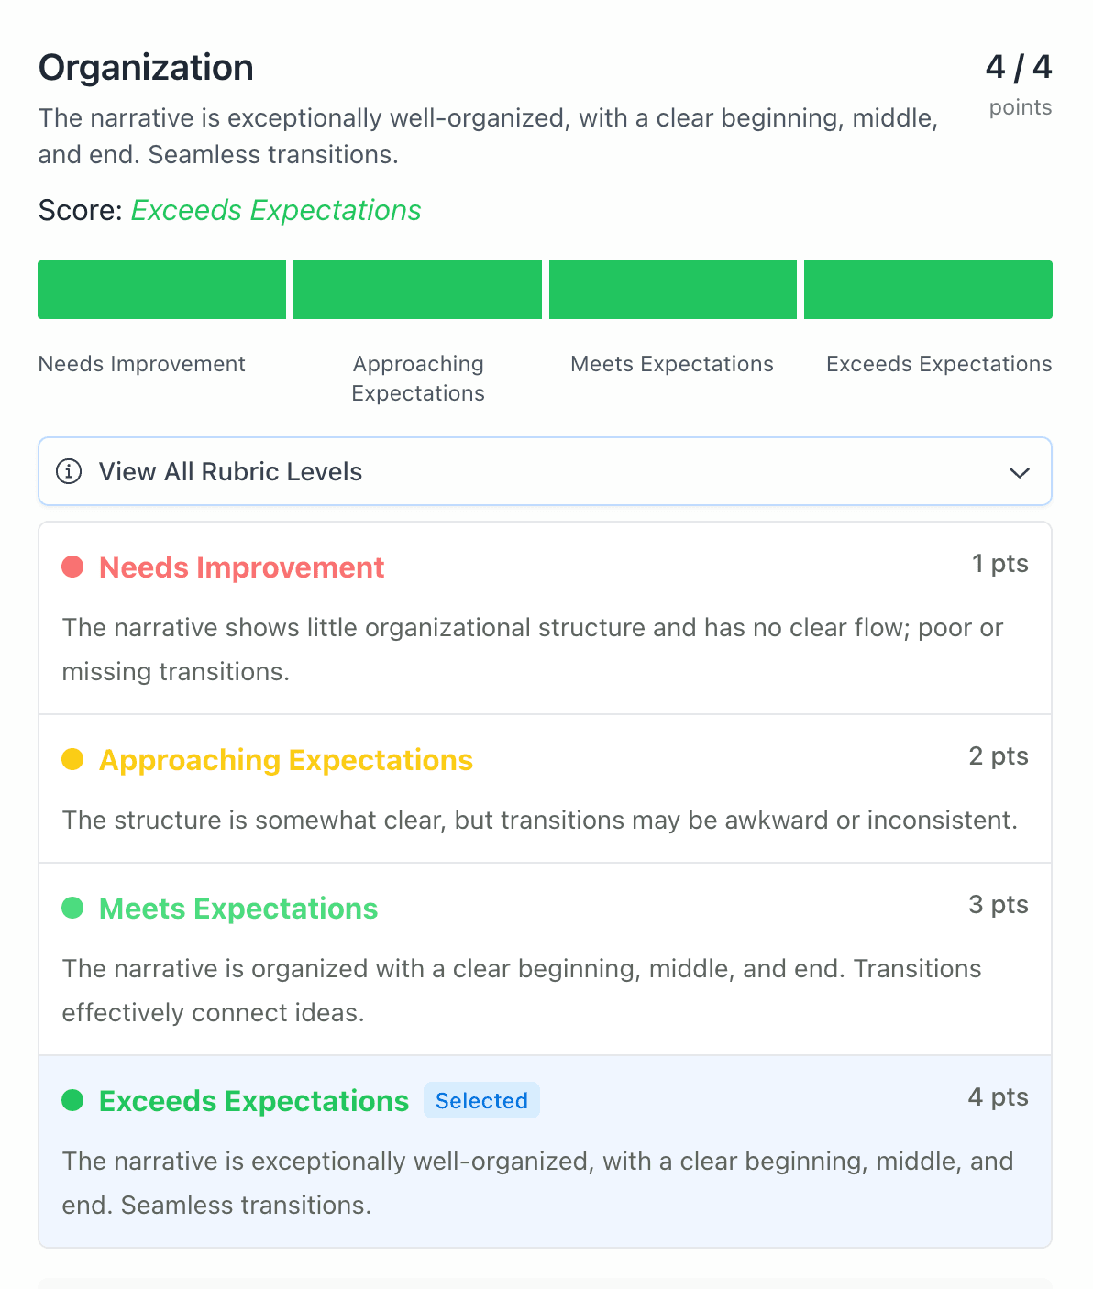
Task: Expand the partially visible section at the bottom
Action: point(545,1282)
